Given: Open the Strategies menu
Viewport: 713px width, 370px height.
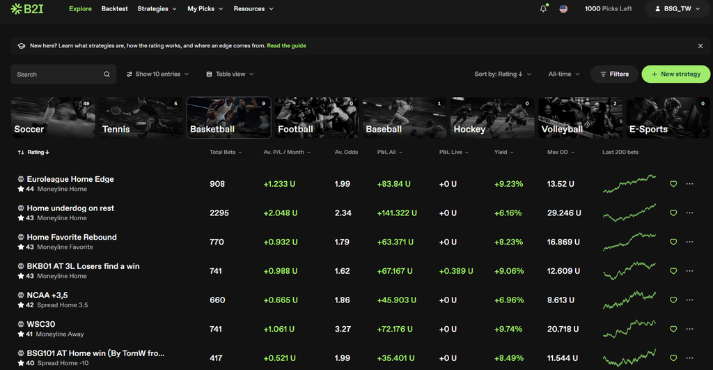Looking at the screenshot, I should click(x=157, y=8).
